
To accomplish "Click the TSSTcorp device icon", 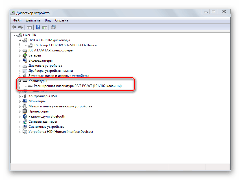I will coord(30,45).
